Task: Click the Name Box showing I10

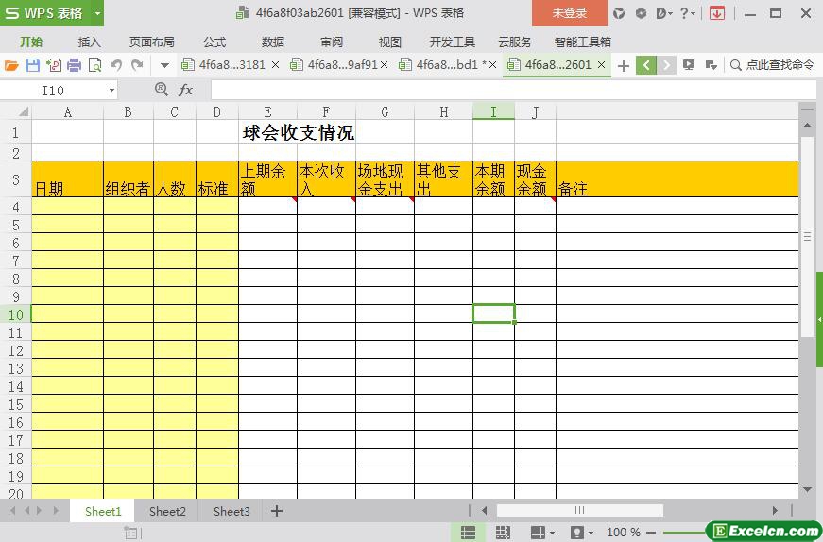Action: pyautogui.click(x=53, y=91)
